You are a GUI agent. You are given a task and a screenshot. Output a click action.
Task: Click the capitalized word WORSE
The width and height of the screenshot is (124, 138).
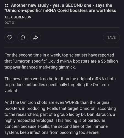pos(72,102)
